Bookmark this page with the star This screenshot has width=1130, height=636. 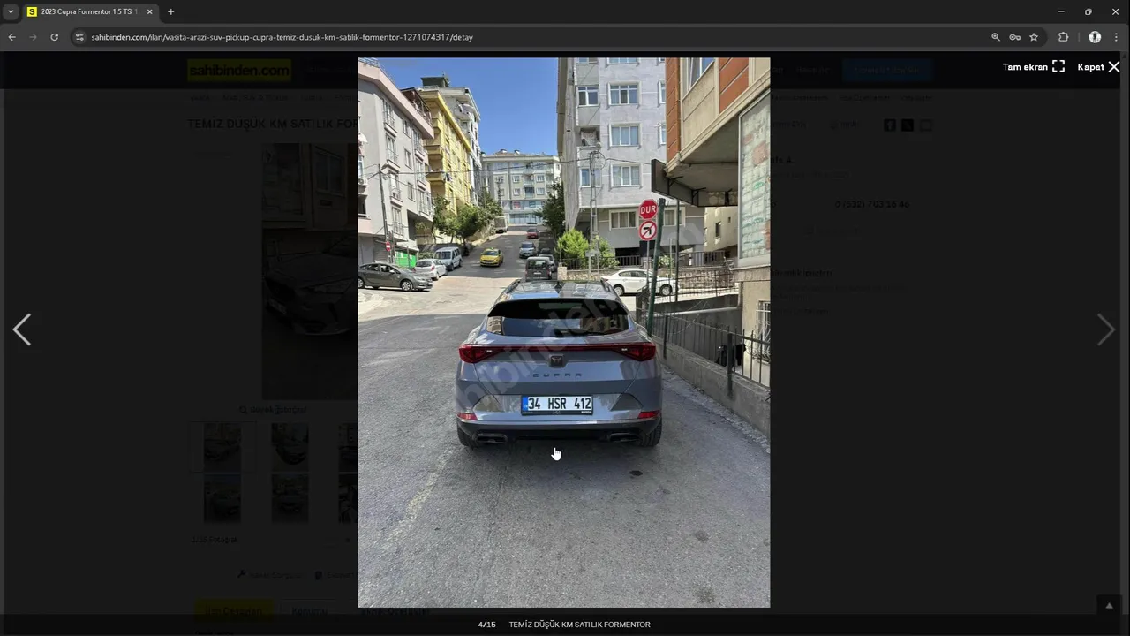point(1034,37)
